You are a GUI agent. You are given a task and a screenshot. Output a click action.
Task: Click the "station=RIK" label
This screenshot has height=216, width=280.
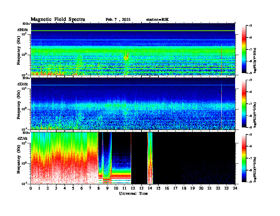(x=157, y=20)
